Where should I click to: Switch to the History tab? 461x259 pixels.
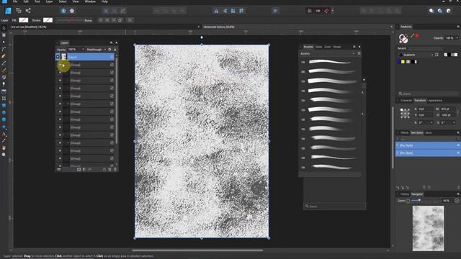point(405,194)
